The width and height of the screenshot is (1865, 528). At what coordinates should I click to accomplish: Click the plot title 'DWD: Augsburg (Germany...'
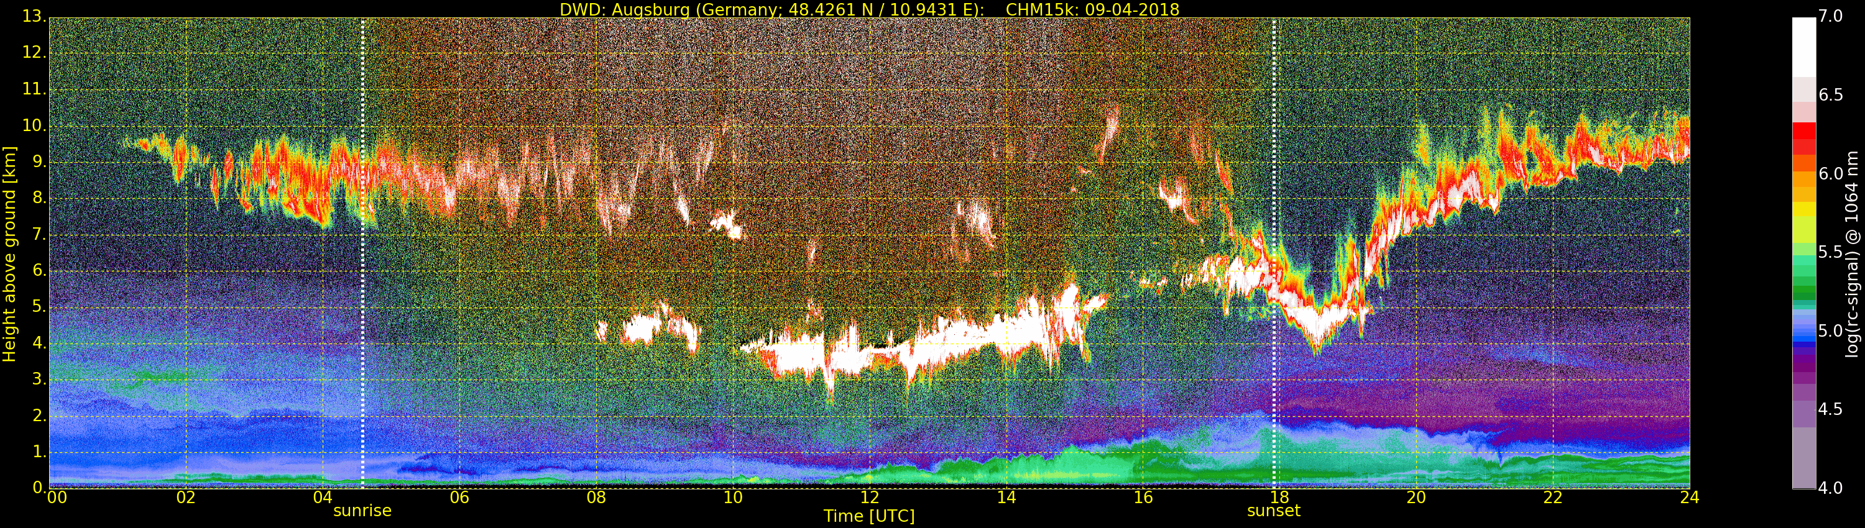(x=869, y=9)
